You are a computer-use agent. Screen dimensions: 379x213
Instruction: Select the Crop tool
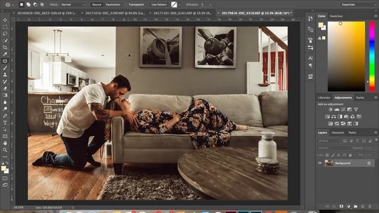(x=5, y=47)
